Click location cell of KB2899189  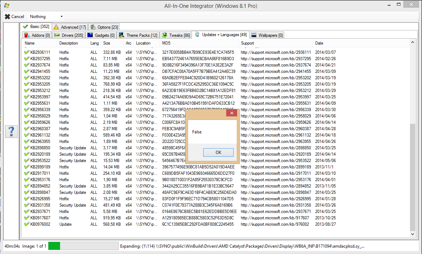146,167
